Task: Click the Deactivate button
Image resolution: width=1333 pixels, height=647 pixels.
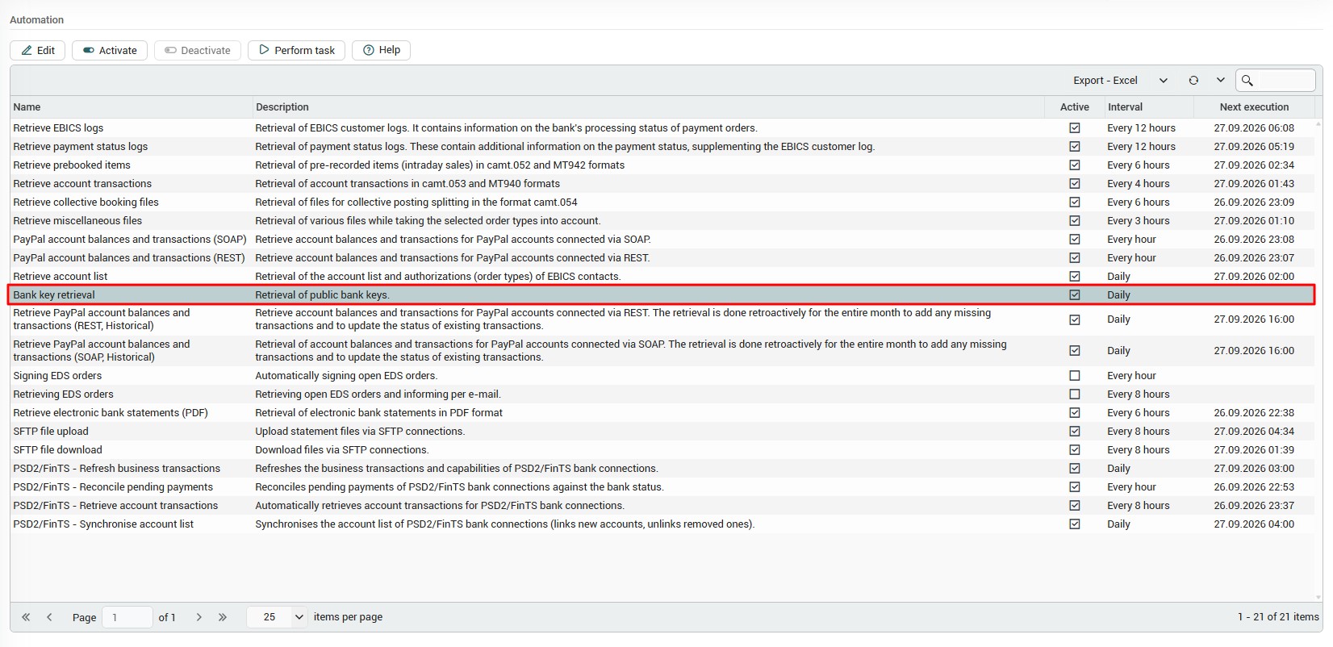Action: point(198,50)
